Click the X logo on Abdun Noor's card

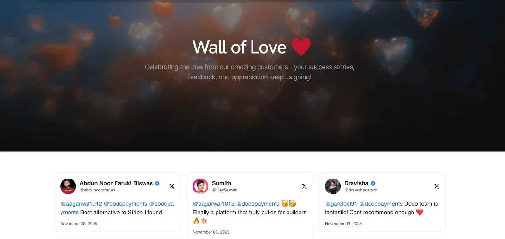172,186
